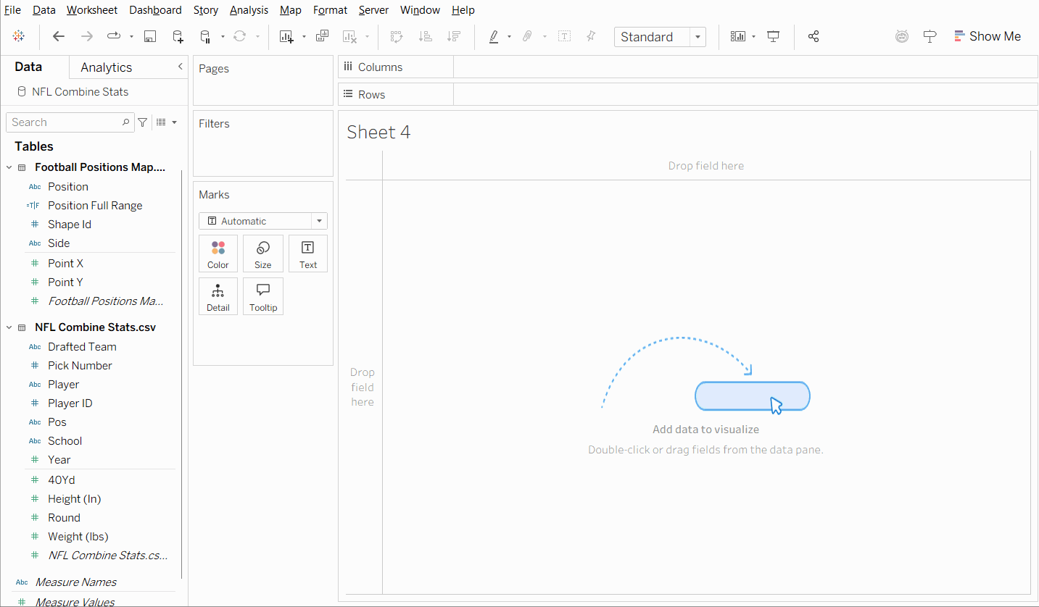Click the data pane Search field
The width and height of the screenshot is (1039, 607).
coord(65,122)
